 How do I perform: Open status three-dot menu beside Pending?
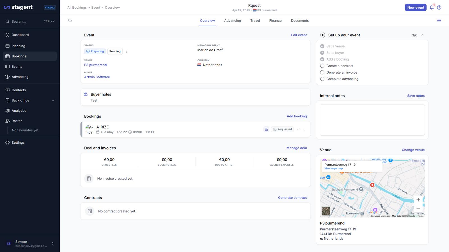pos(126,51)
